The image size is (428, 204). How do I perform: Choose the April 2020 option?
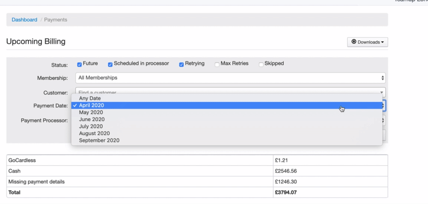(92, 105)
